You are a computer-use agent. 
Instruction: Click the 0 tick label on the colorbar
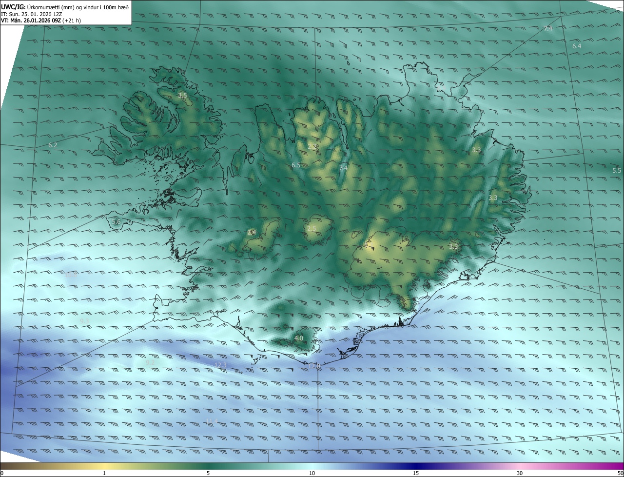[x=2, y=473]
